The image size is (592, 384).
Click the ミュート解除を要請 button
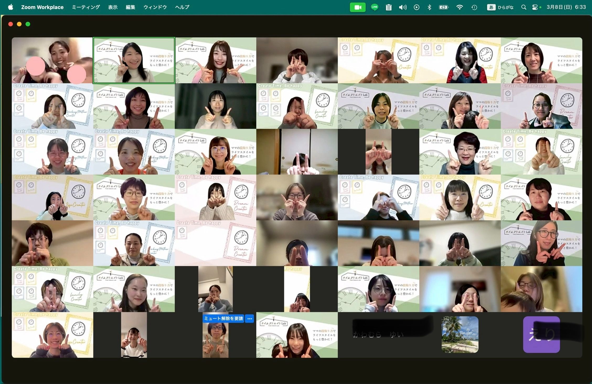click(223, 319)
